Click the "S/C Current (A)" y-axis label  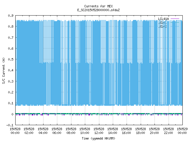click(4, 70)
